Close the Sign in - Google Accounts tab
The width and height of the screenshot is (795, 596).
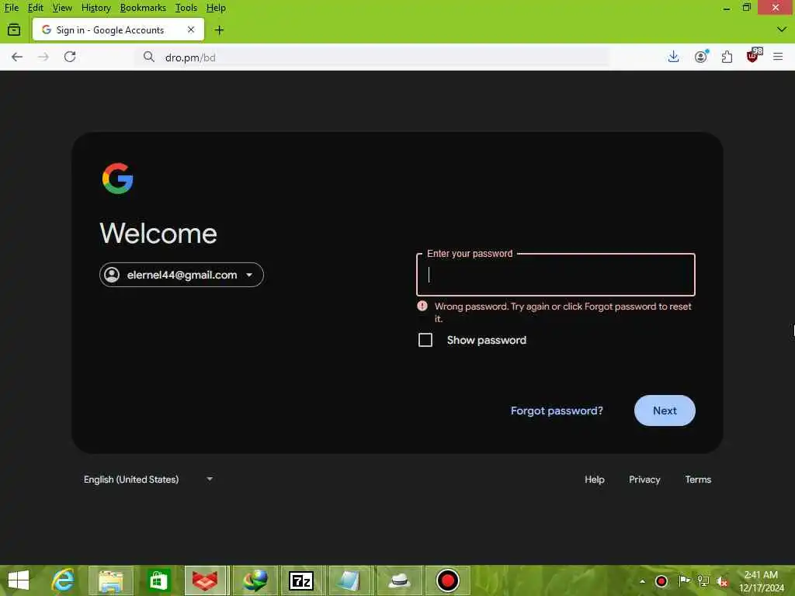coord(191,30)
